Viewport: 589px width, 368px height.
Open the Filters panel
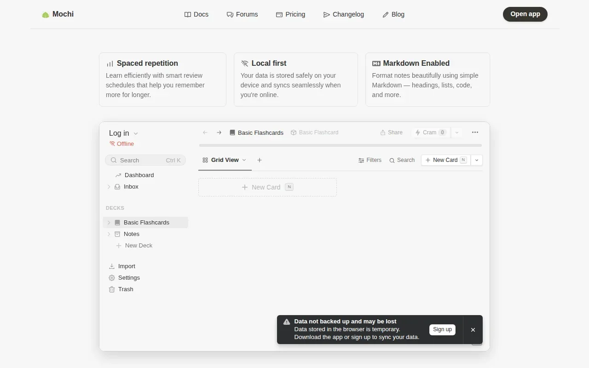tap(370, 160)
